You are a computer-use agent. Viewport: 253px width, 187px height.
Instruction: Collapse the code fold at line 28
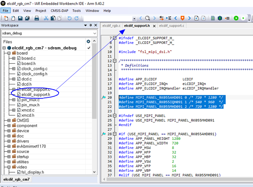pos(115,134)
